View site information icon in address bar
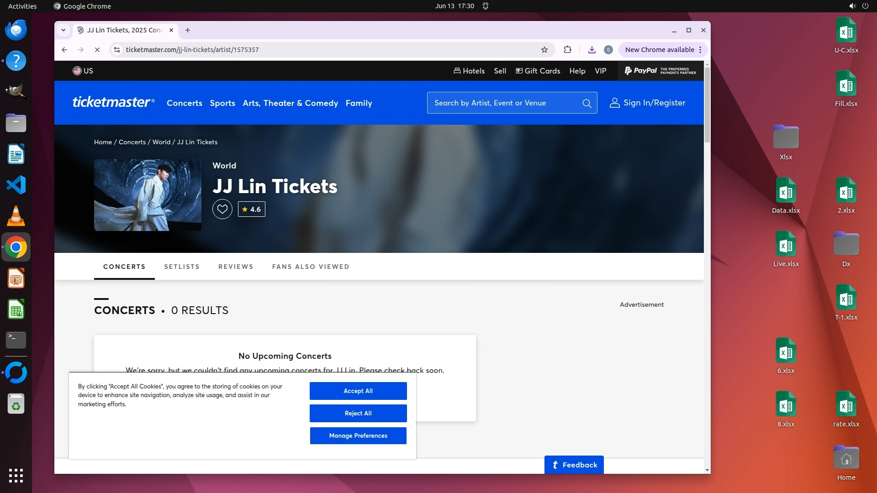The height and width of the screenshot is (493, 877). pos(117,50)
